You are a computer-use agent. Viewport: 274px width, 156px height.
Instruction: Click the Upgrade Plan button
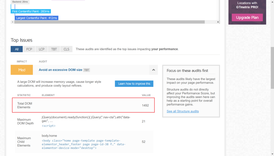[x=247, y=17]
